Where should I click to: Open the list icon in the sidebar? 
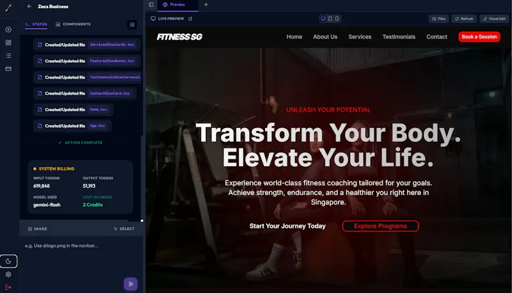pos(8,56)
